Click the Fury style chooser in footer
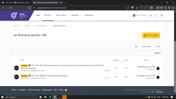This screenshot has width=176, height=99. pyautogui.click(x=14, y=90)
